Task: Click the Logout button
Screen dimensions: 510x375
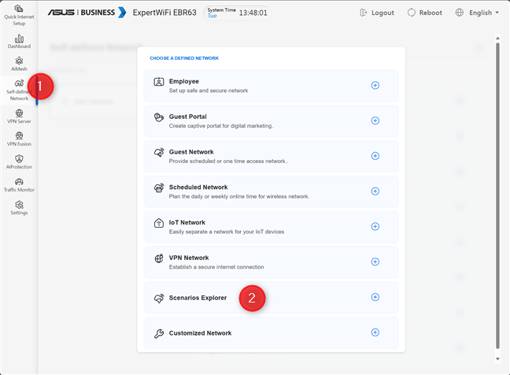Action: 376,13
